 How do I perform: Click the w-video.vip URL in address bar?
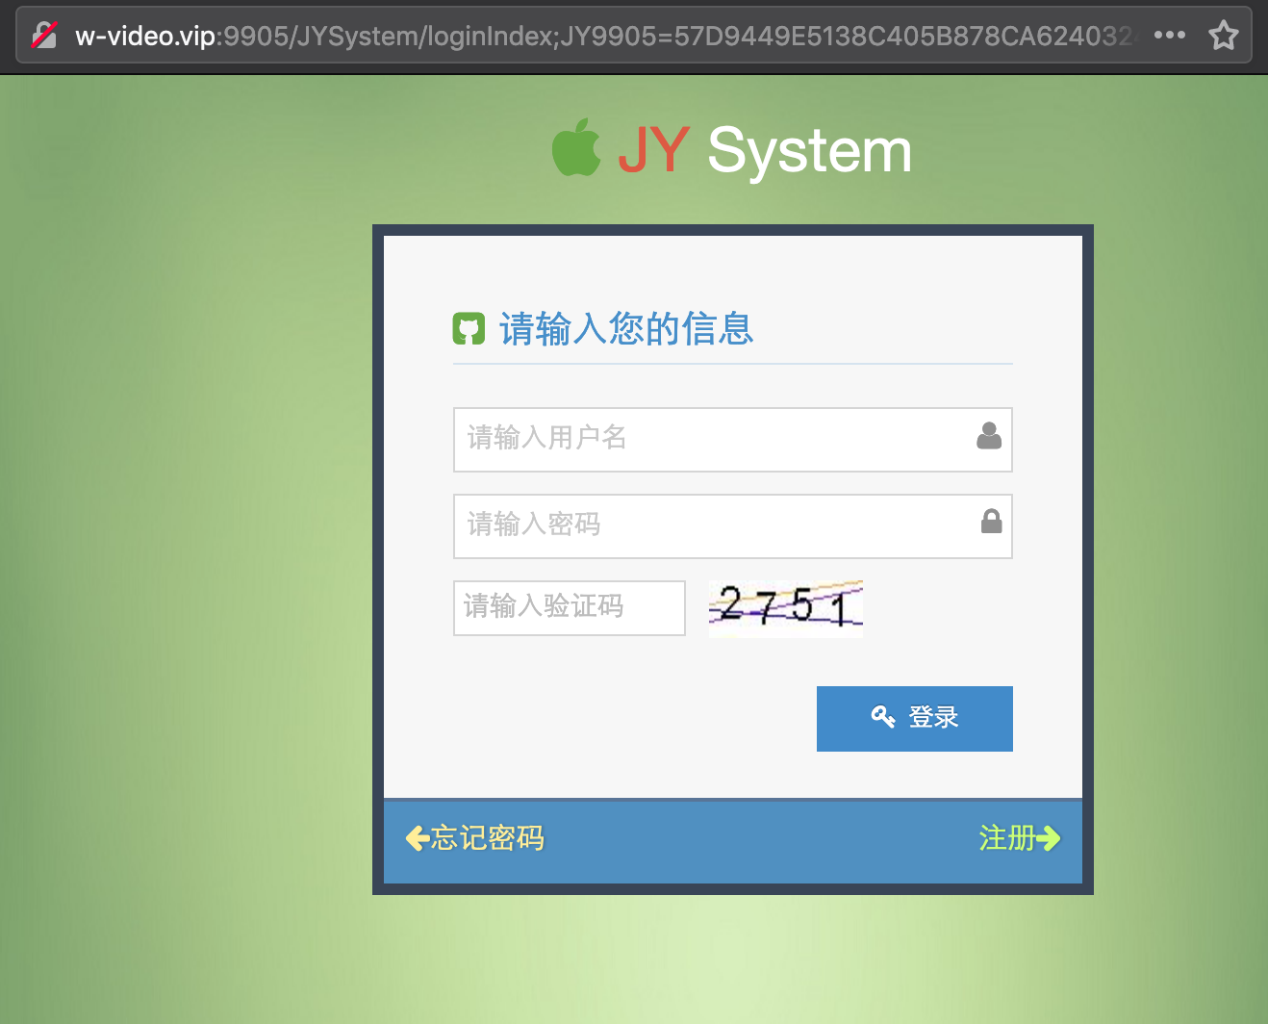click(604, 36)
